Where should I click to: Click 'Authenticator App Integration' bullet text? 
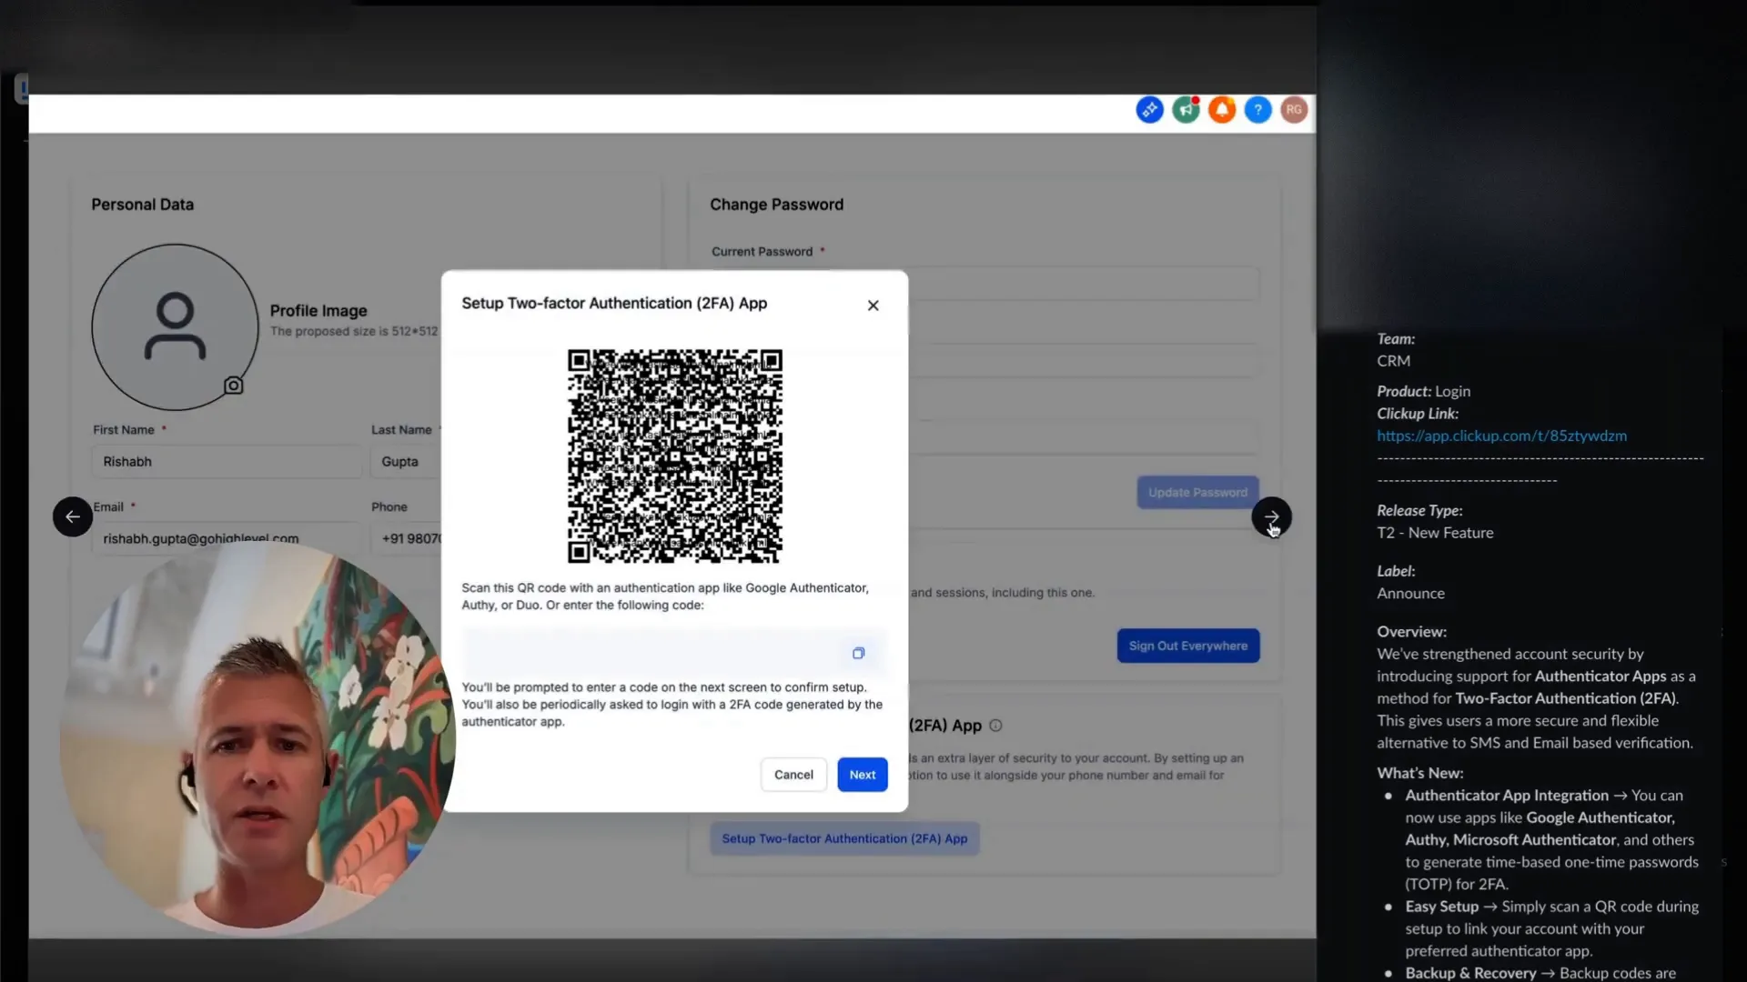[x=1507, y=795]
